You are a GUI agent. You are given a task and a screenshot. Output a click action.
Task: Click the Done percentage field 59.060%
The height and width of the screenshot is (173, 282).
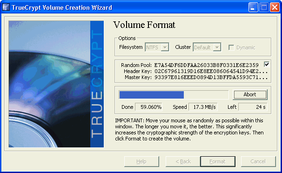pos(149,107)
